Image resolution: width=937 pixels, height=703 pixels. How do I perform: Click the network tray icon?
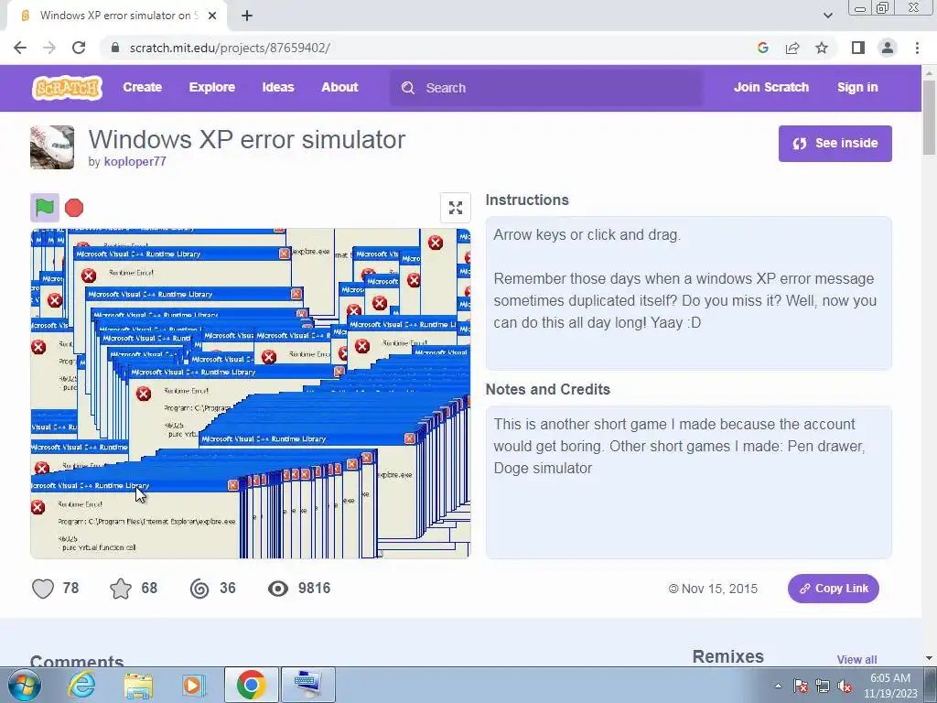coord(823,687)
